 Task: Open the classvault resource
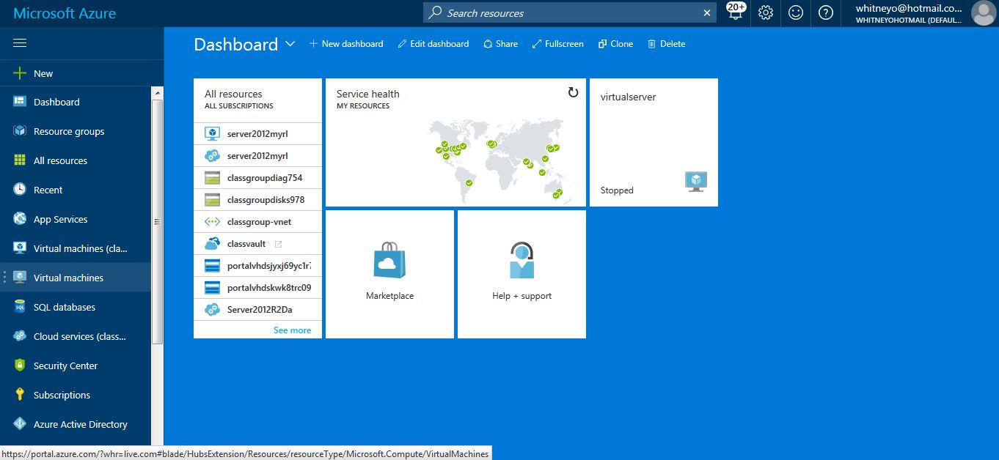click(x=257, y=244)
